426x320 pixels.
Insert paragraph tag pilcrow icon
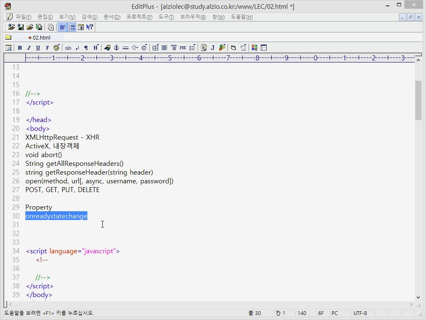[86, 47]
